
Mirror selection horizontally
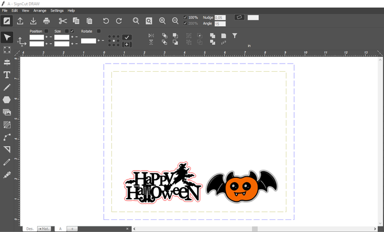pyautogui.click(x=151, y=36)
